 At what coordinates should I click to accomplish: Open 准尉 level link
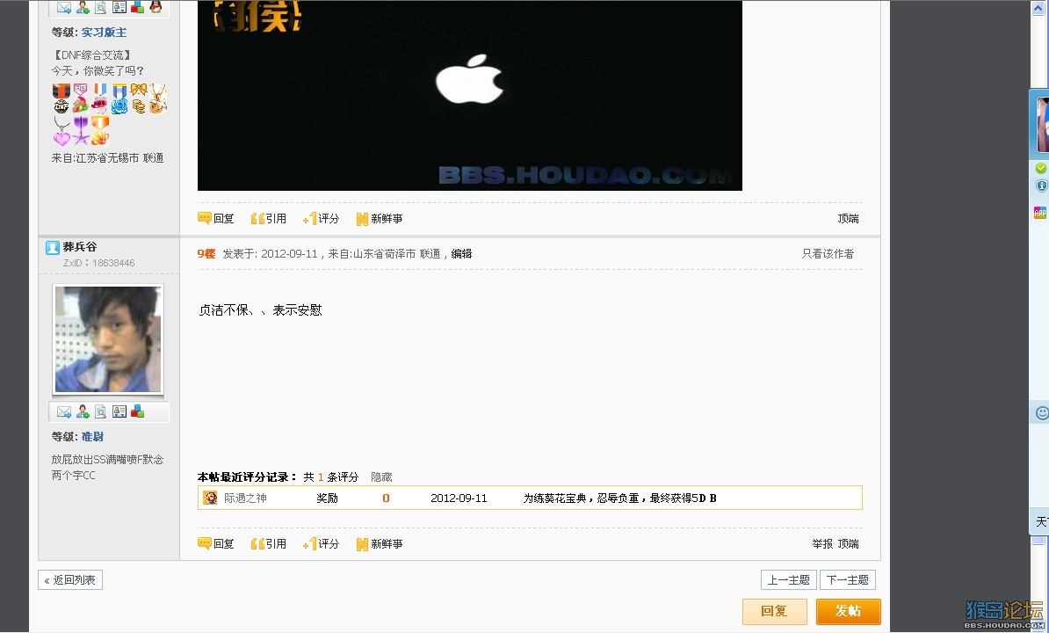tap(92, 436)
